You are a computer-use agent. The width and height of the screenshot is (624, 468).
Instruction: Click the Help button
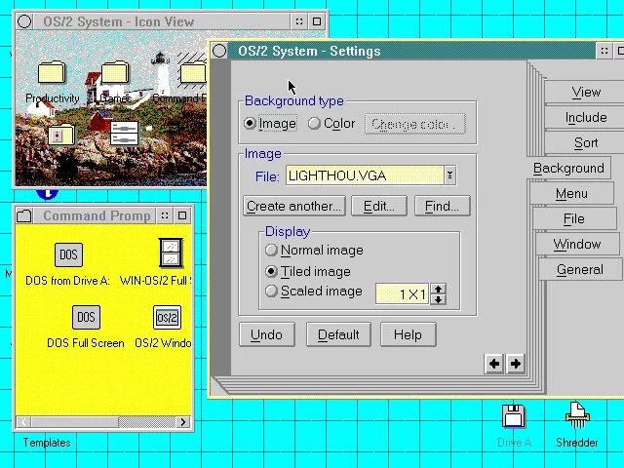408,334
